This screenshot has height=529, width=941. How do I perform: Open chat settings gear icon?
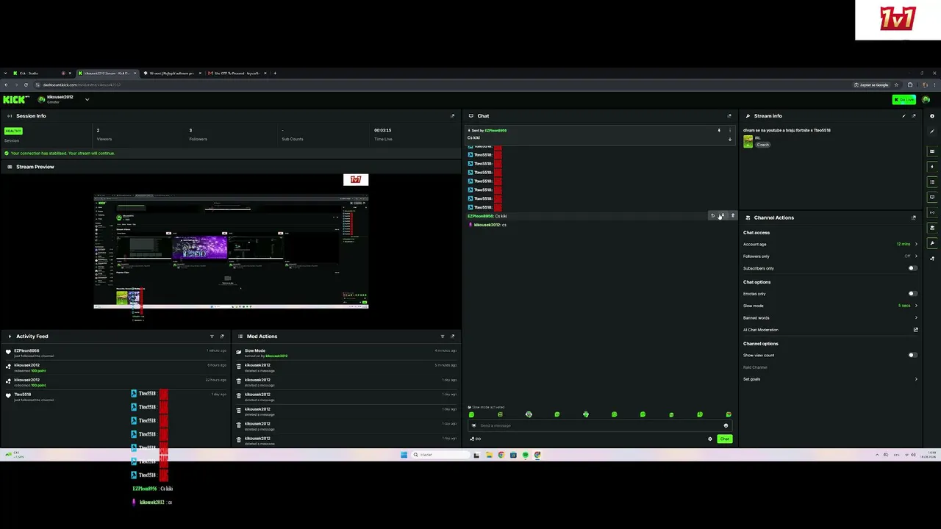coord(710,439)
